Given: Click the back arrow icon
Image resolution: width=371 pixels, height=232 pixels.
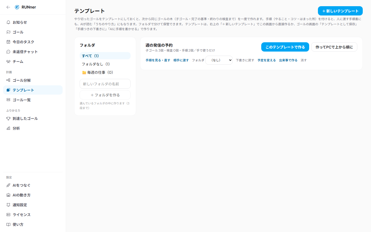Looking at the screenshot, I should point(8,7).
